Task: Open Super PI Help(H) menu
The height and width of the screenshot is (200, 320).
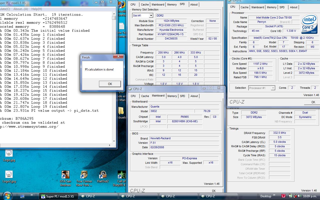Action: point(37,9)
